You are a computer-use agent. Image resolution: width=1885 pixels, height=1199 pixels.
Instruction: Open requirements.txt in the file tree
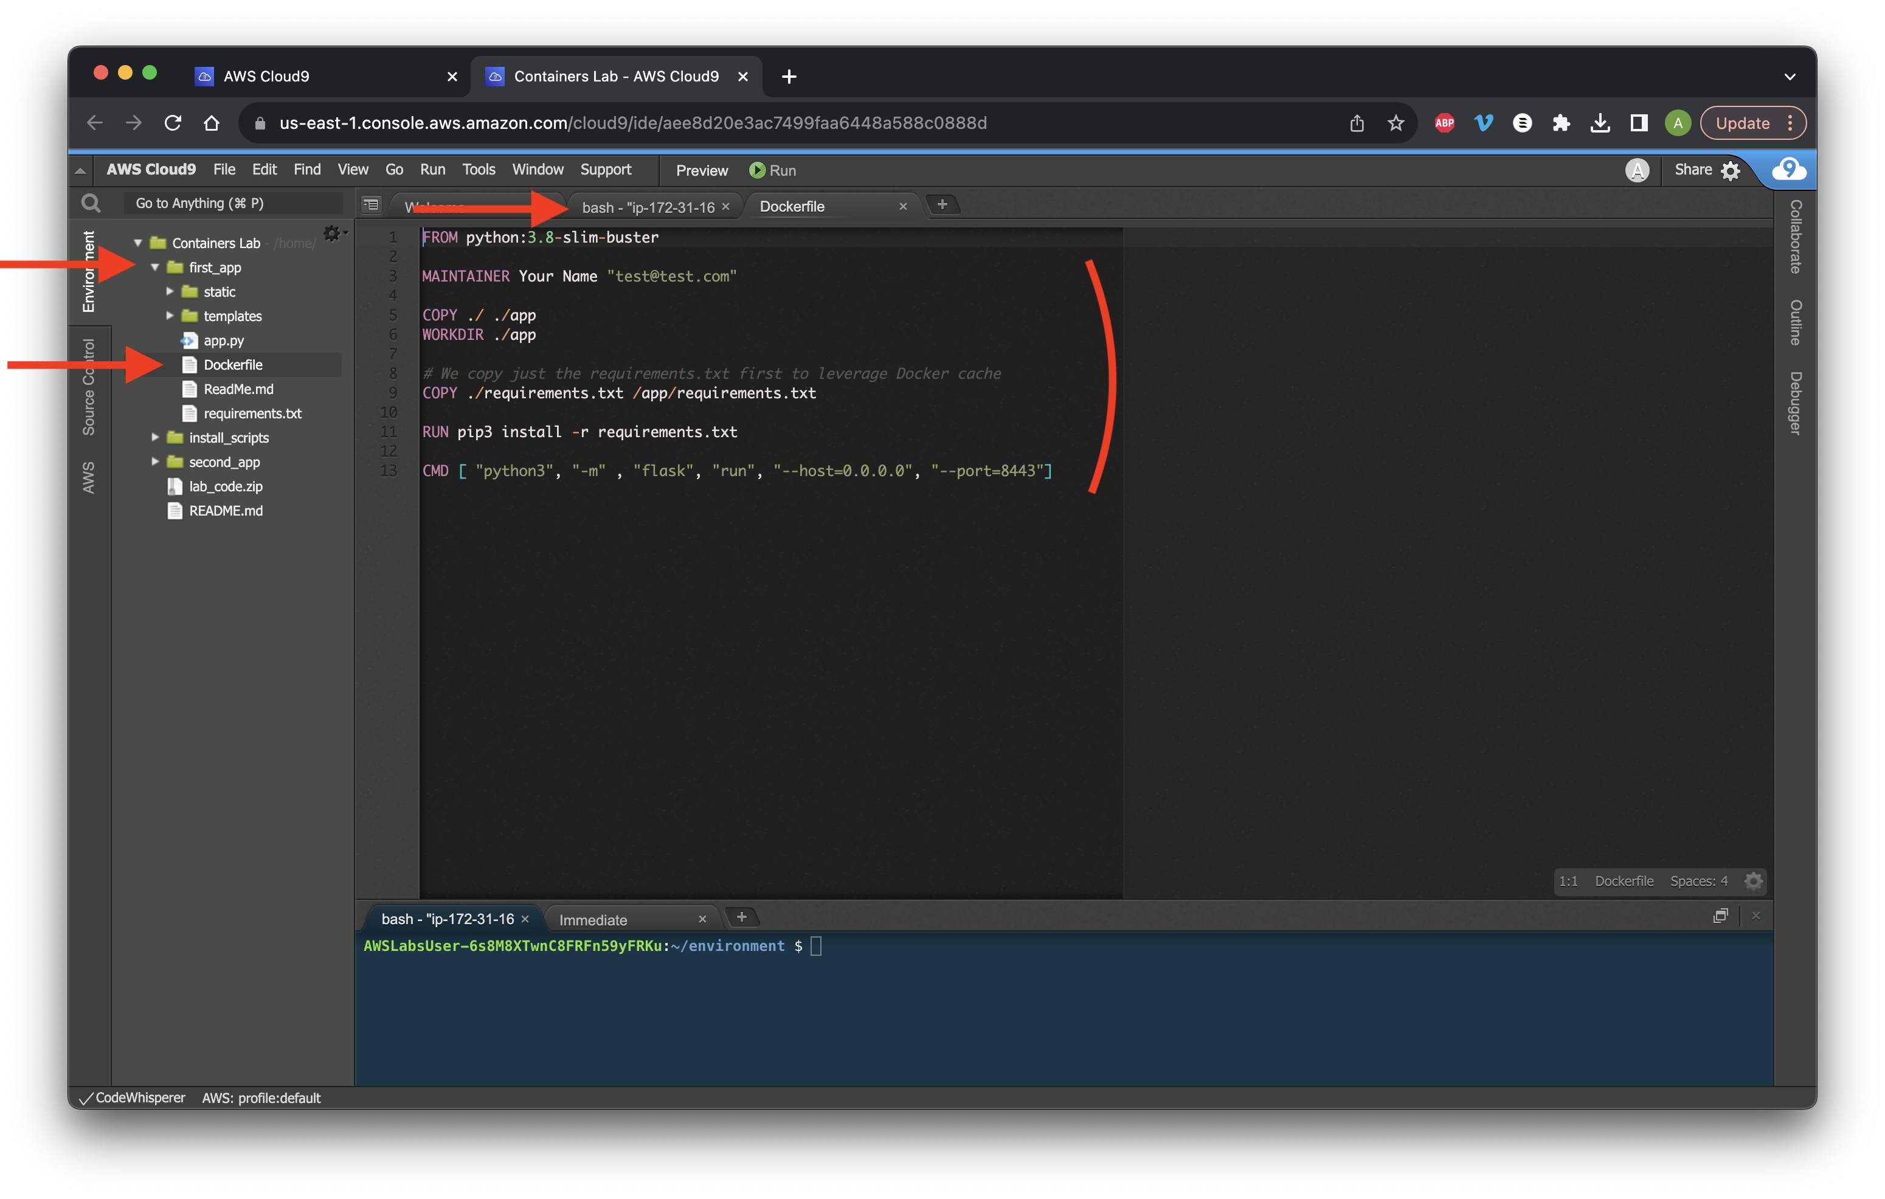252,413
